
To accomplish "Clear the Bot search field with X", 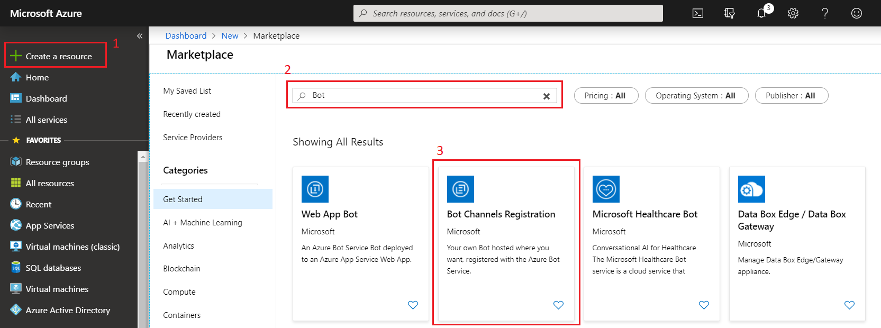I will [x=547, y=96].
